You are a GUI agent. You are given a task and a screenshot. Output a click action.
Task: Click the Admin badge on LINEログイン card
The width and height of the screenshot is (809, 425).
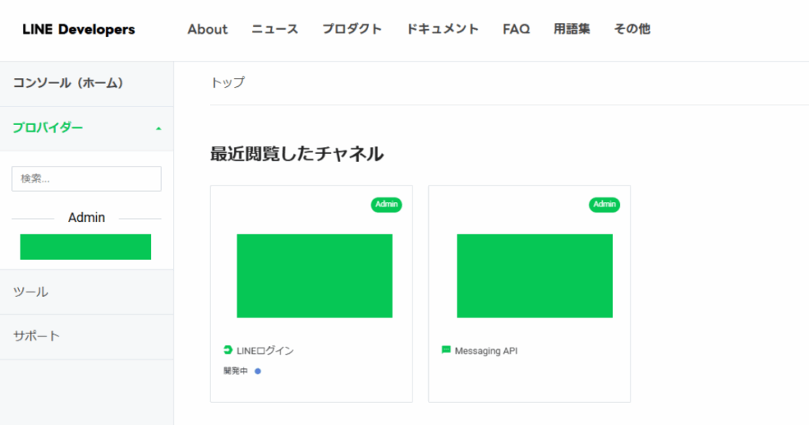(x=386, y=205)
